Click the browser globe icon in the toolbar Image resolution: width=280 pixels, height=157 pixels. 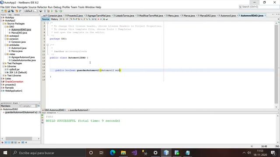(x=41, y=11)
